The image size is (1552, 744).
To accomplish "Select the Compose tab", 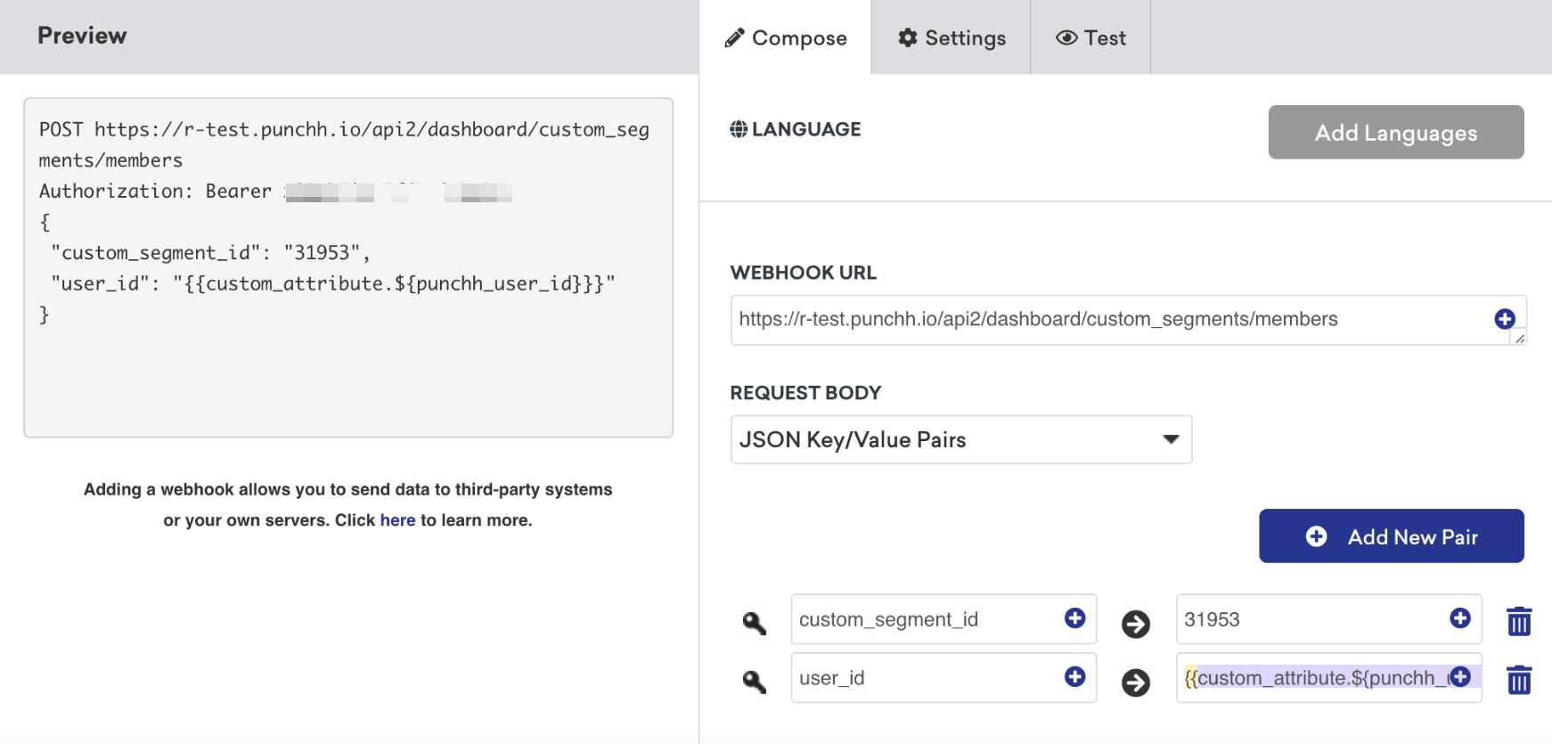I will pyautogui.click(x=786, y=38).
